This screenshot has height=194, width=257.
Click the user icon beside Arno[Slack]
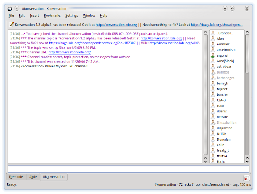[213, 61]
